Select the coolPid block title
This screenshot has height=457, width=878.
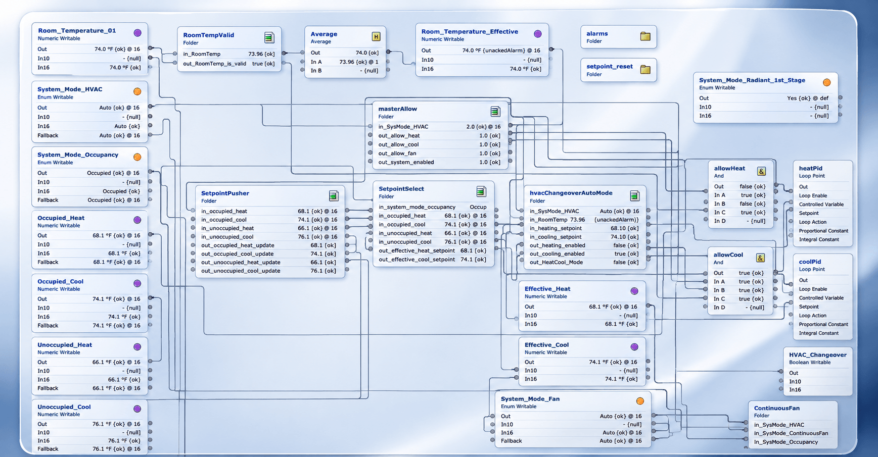[x=810, y=262]
